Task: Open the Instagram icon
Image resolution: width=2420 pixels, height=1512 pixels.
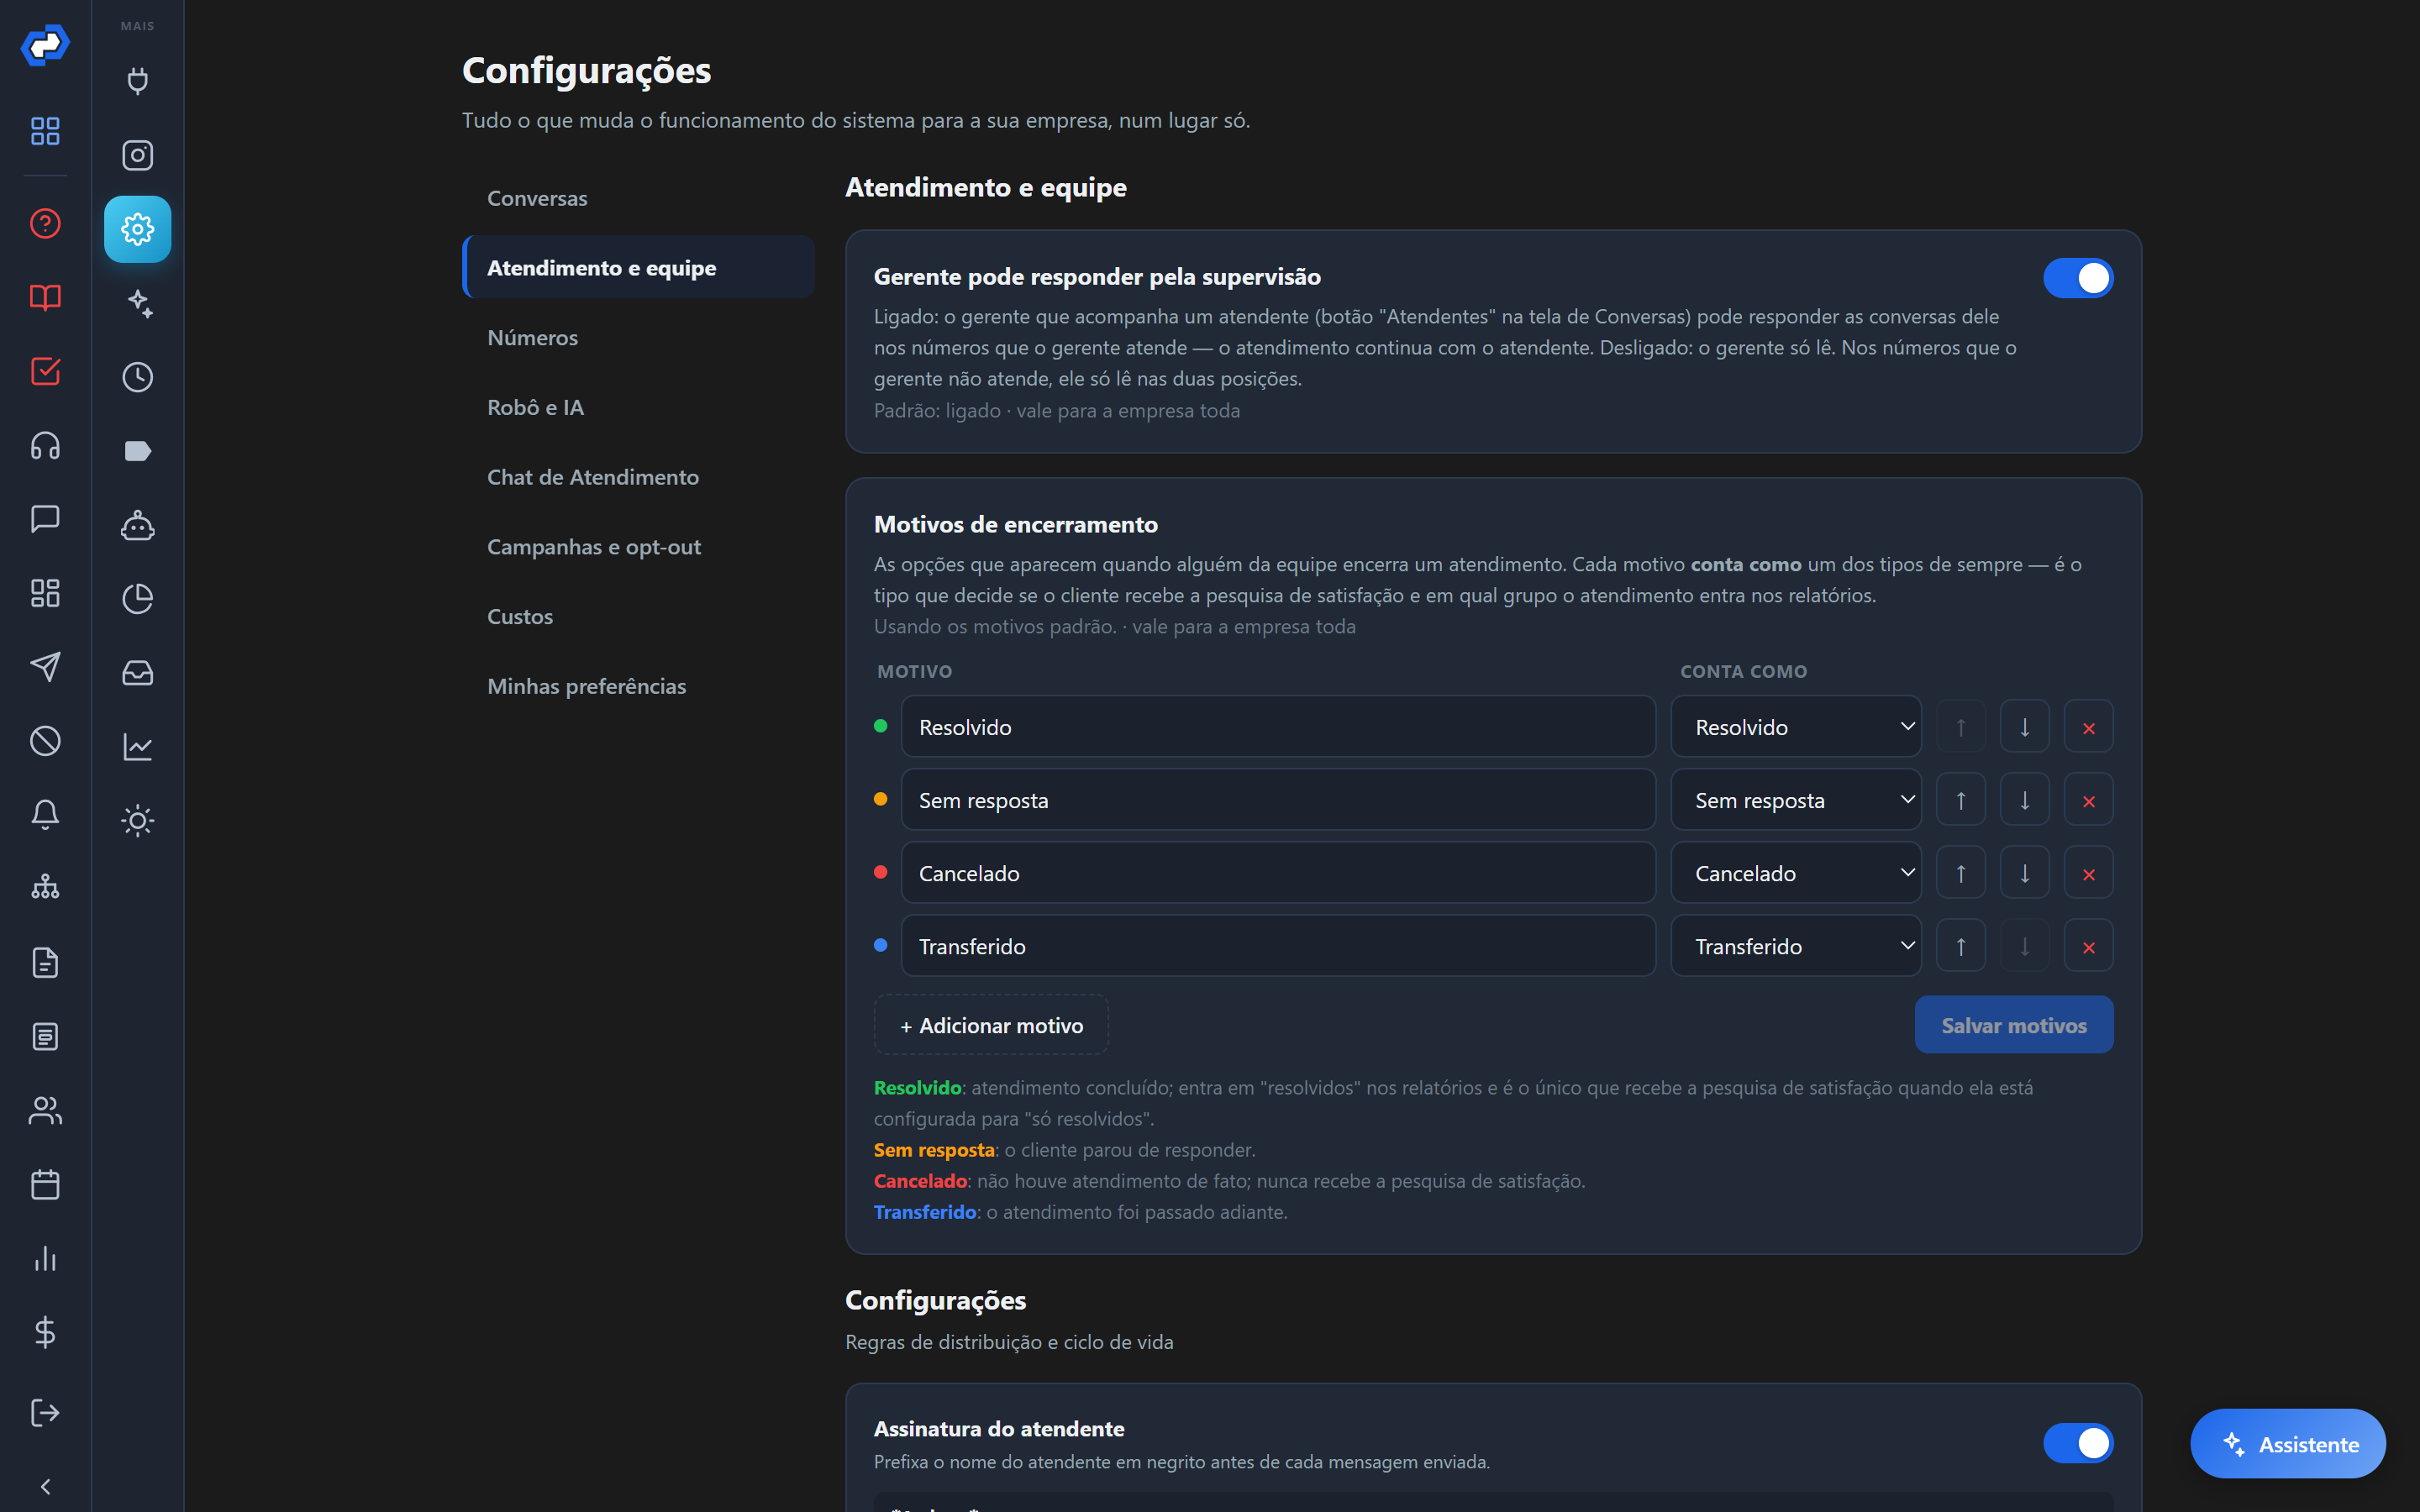Action: (x=138, y=155)
